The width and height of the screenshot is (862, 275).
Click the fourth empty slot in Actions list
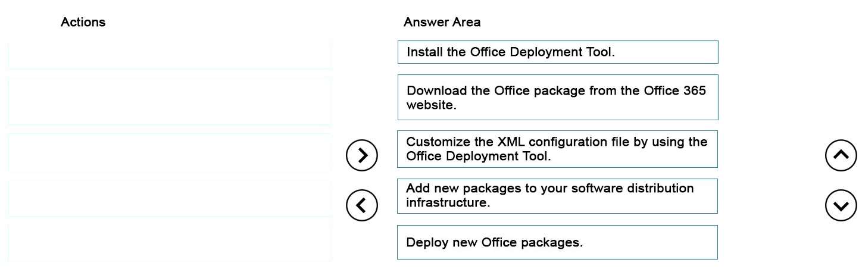coord(170,198)
